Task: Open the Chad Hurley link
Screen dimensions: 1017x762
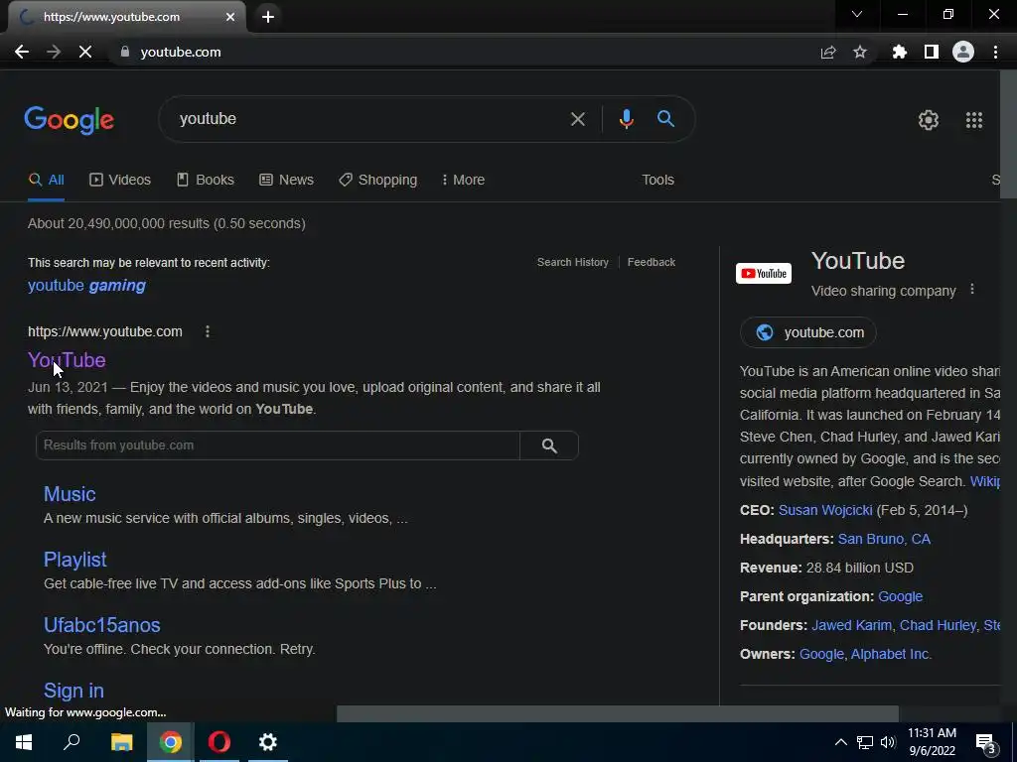Action: 938,625
